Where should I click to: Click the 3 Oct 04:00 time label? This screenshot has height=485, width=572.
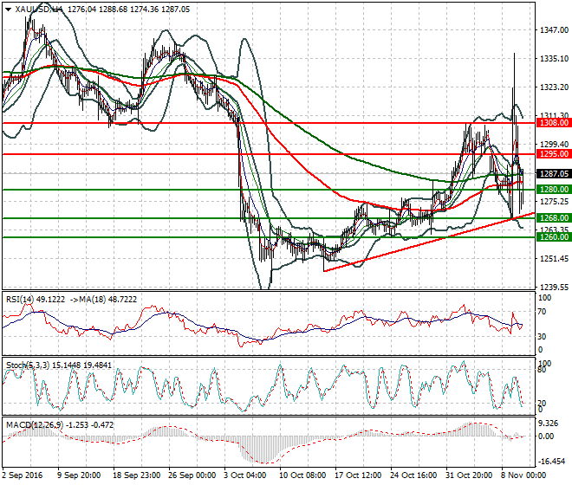pos(245,475)
